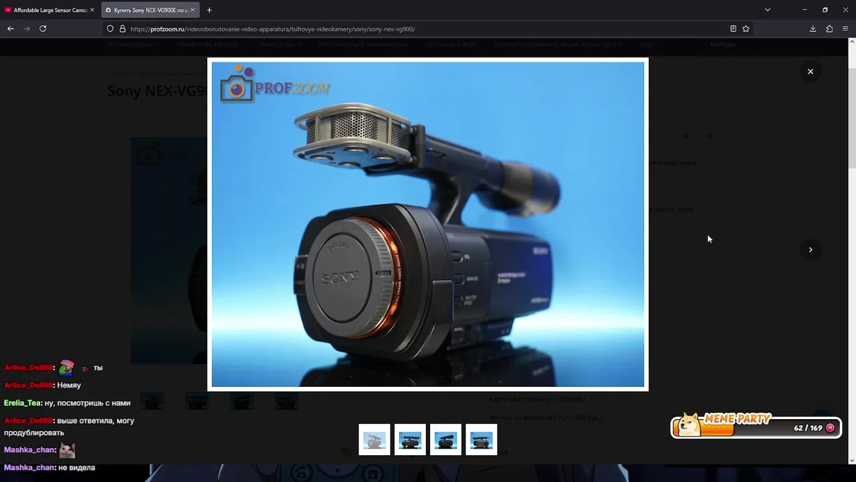Go to next image with right arrow

pos(810,250)
